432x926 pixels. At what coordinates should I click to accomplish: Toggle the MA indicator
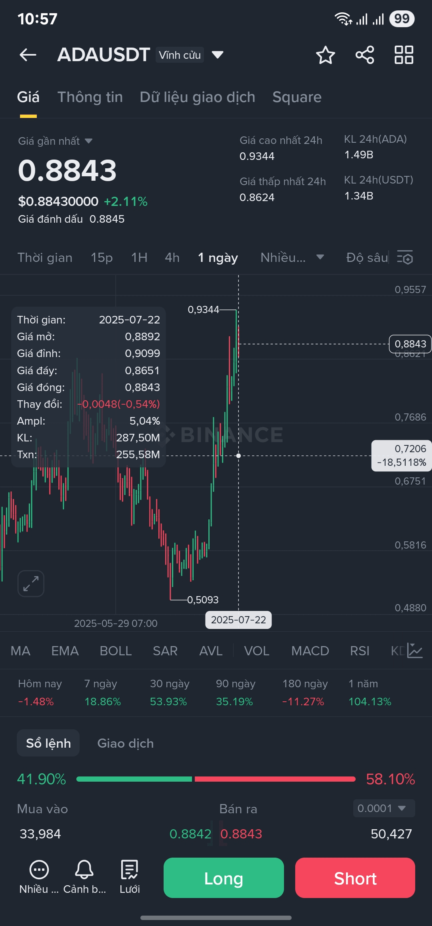(20, 651)
